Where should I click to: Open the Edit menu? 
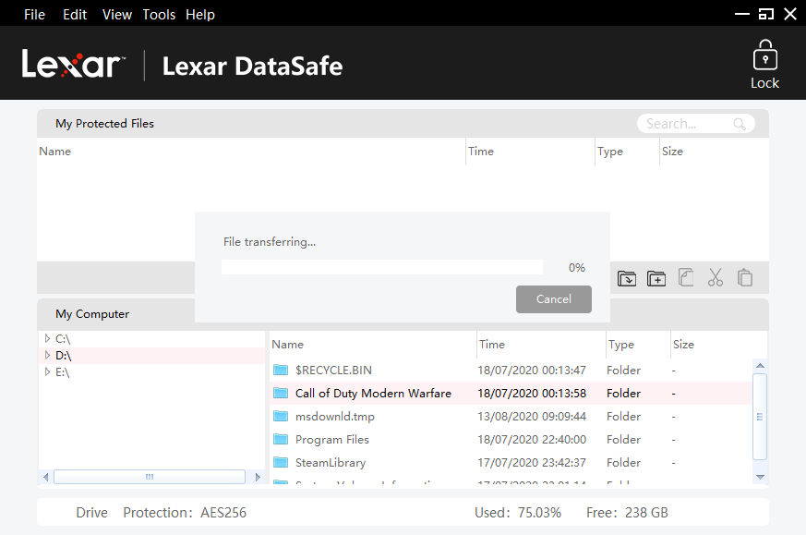click(75, 15)
